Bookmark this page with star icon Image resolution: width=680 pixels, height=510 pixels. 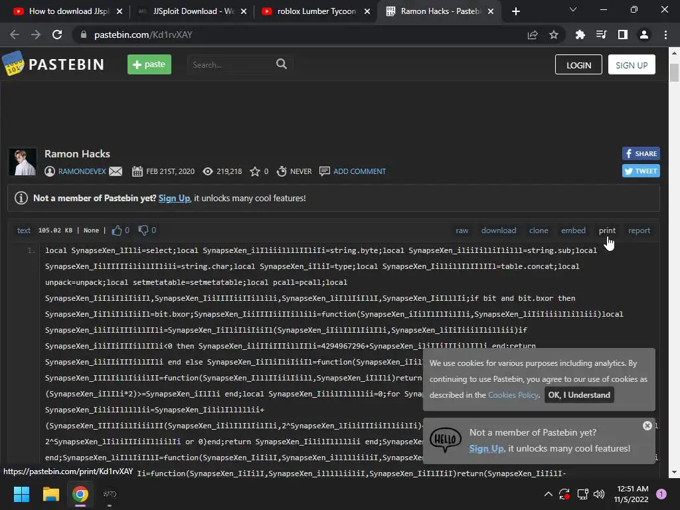[554, 35]
